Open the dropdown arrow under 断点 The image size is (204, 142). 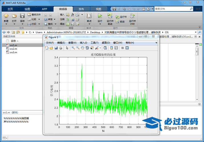tap(89, 24)
